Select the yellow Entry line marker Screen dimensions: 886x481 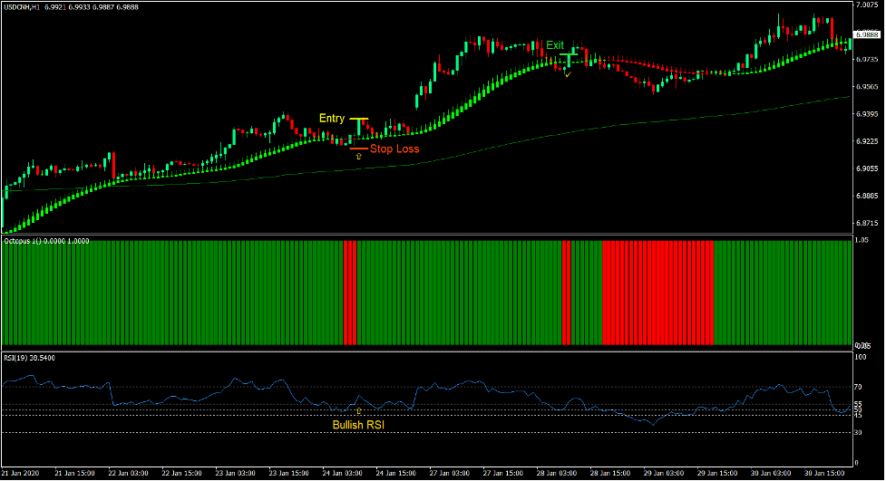click(x=359, y=119)
